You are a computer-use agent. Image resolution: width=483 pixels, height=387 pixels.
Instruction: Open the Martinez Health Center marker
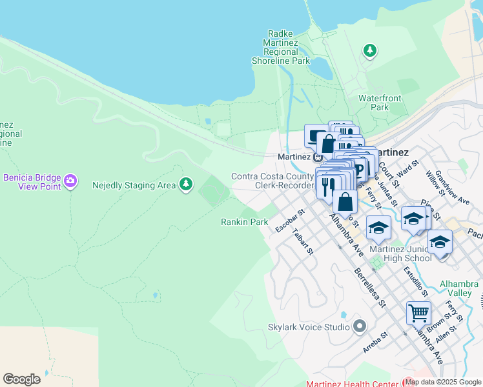pyautogui.click(x=409, y=382)
